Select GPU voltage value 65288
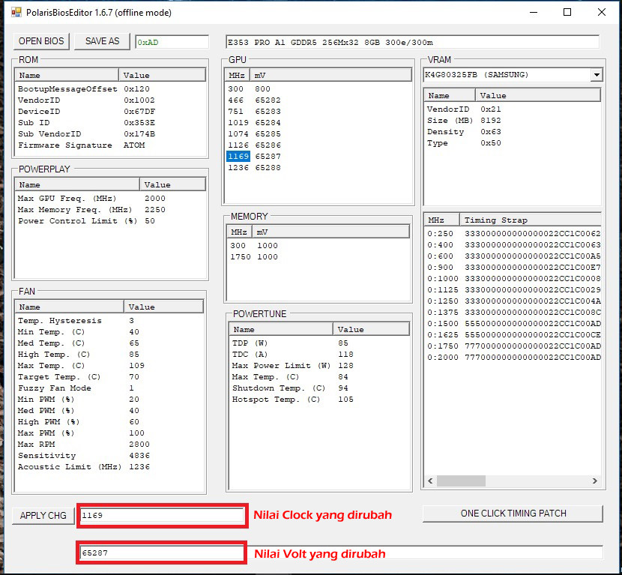This screenshot has width=622, height=575. 268,167
